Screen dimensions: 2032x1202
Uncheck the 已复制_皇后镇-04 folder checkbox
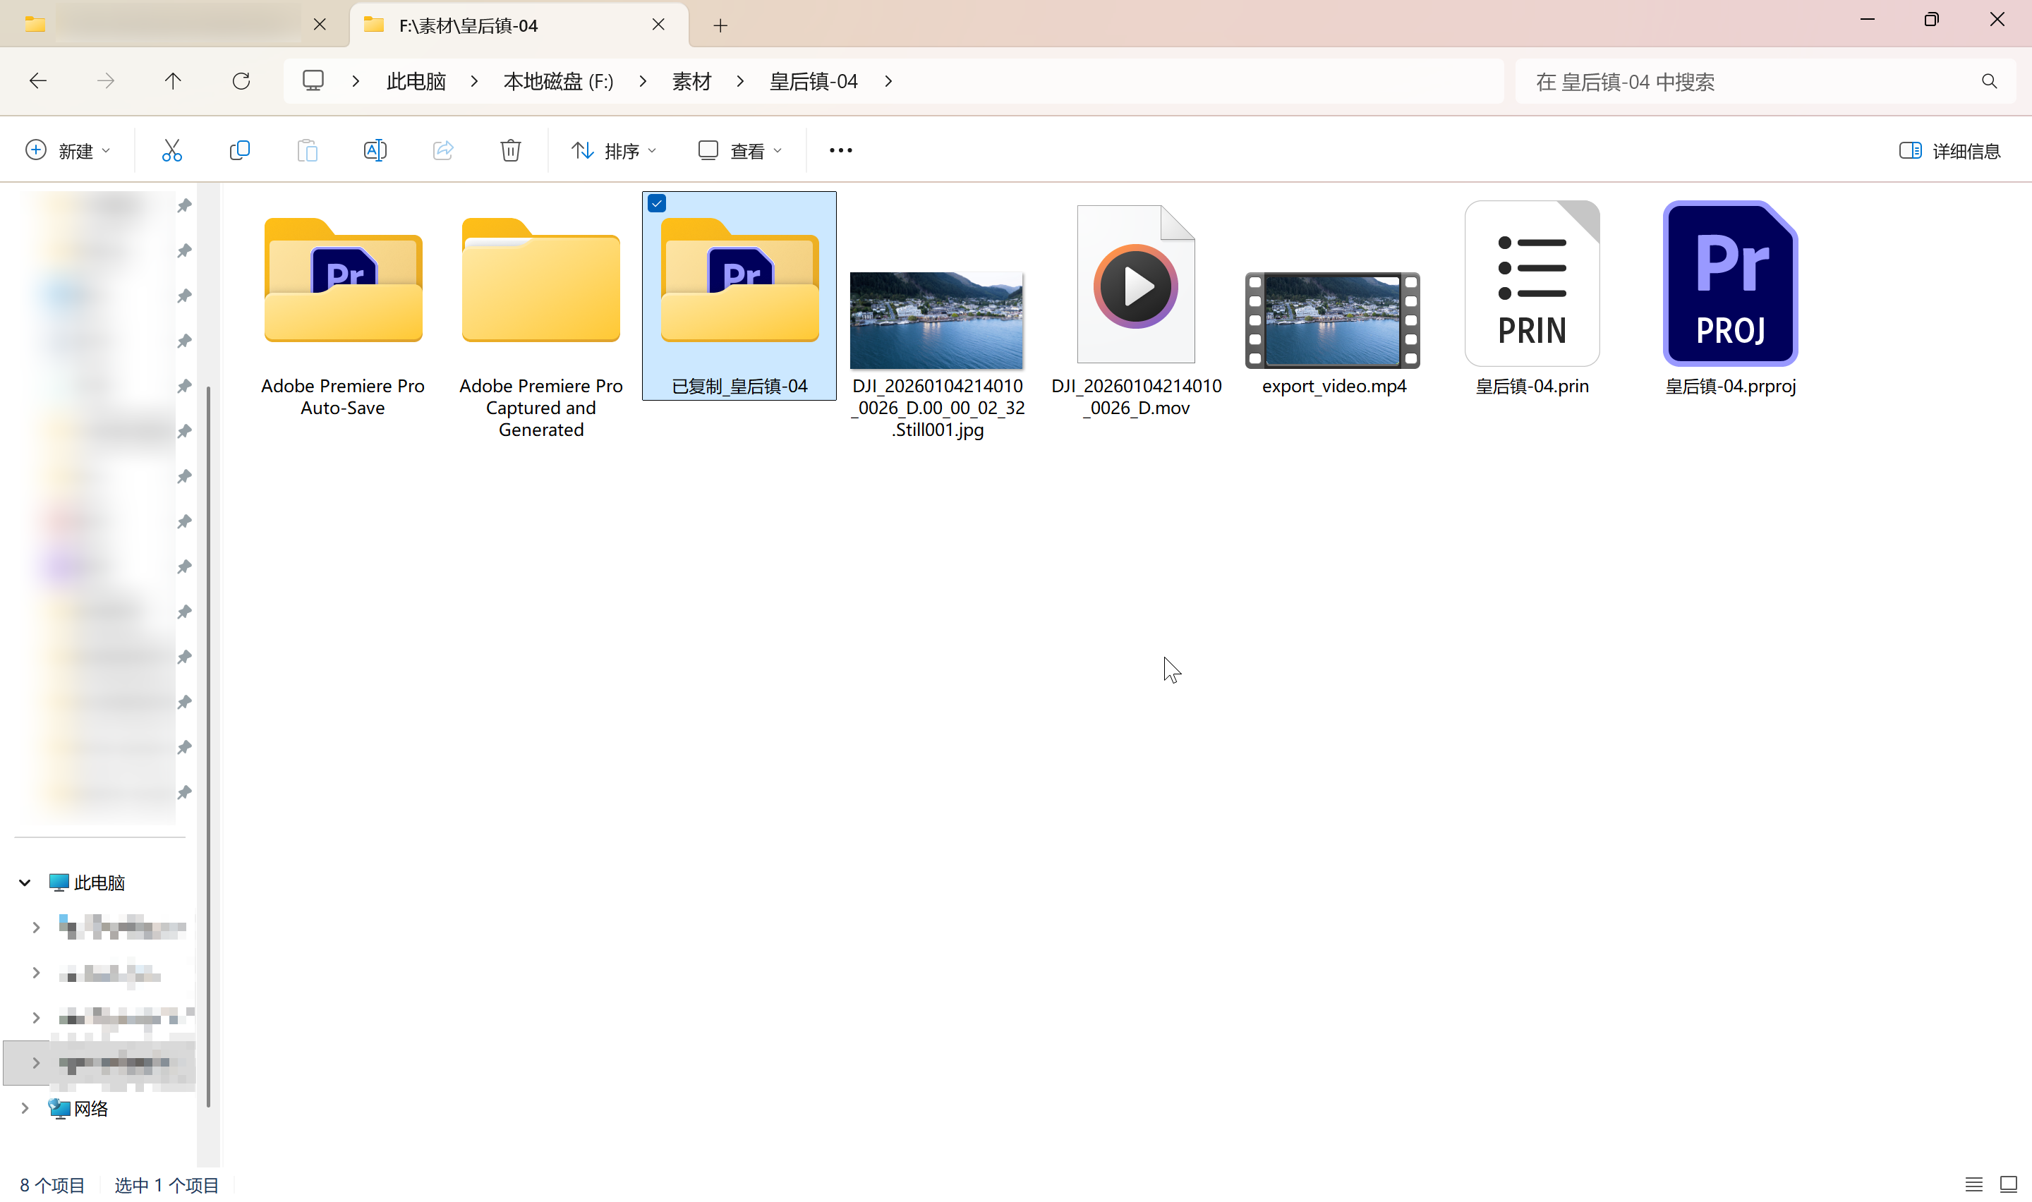657,203
